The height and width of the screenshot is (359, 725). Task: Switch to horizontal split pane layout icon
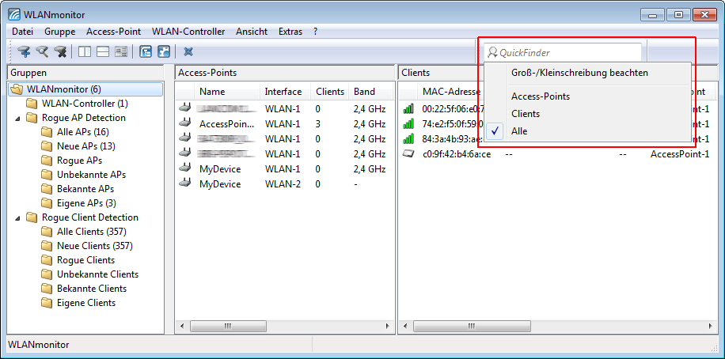[x=103, y=52]
